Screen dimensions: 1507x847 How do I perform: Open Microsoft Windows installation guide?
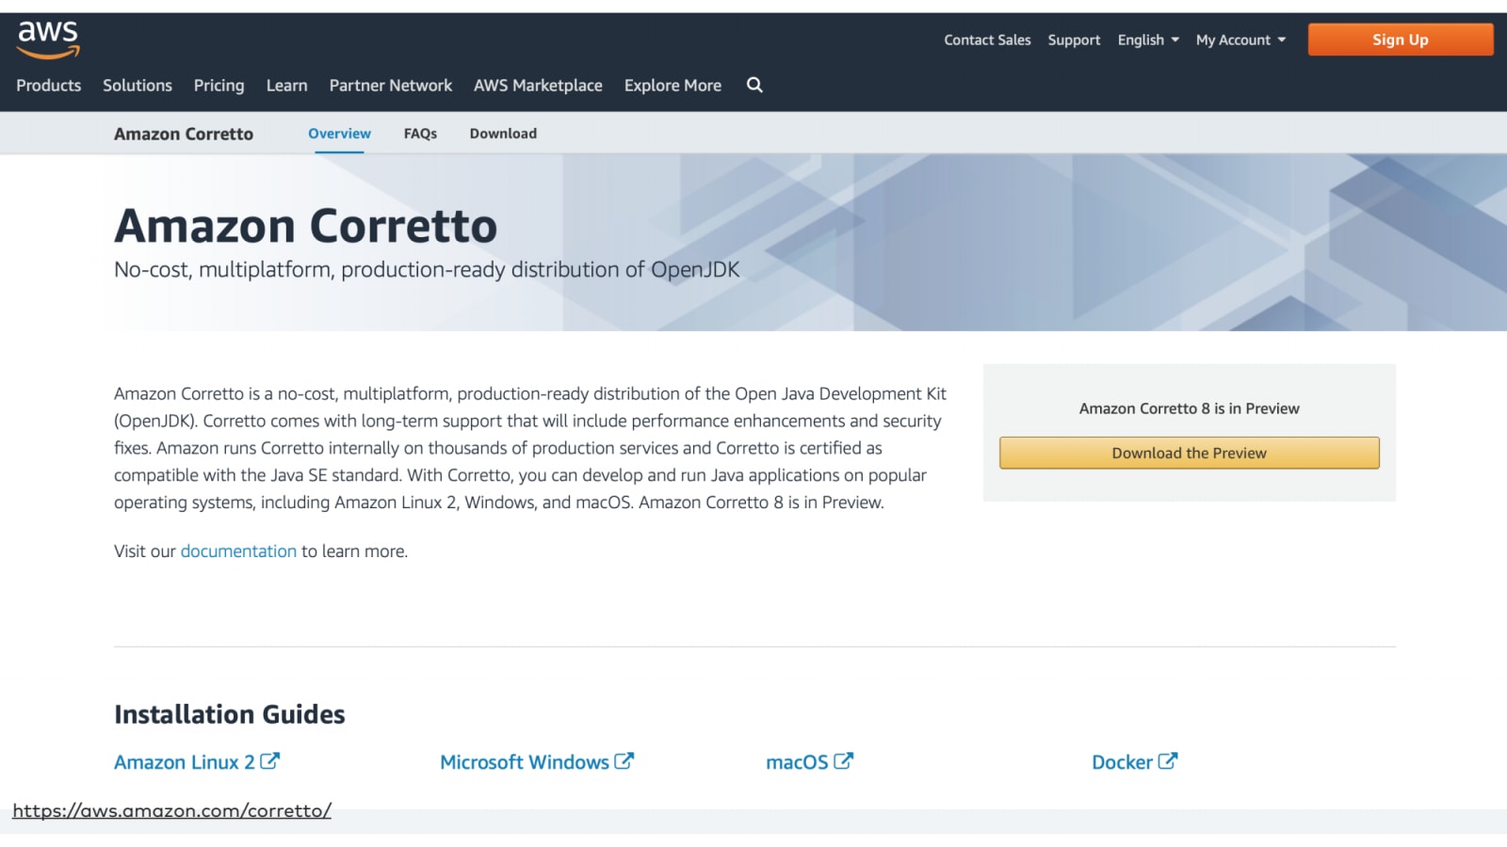525,762
